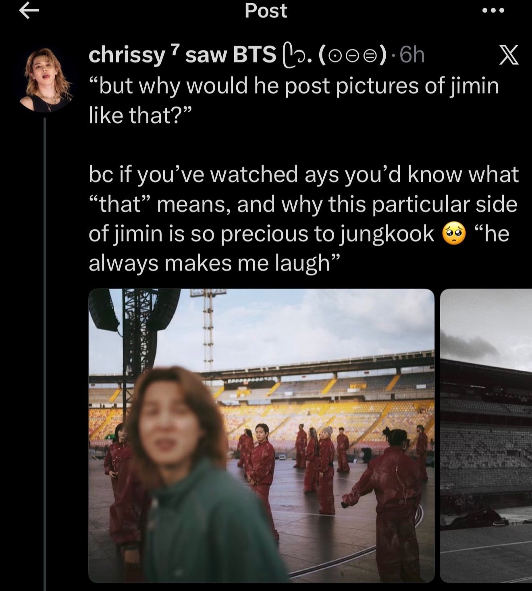The height and width of the screenshot is (591, 532).
Task: Click the word "jungkook" in the tweet
Action: 387,235
